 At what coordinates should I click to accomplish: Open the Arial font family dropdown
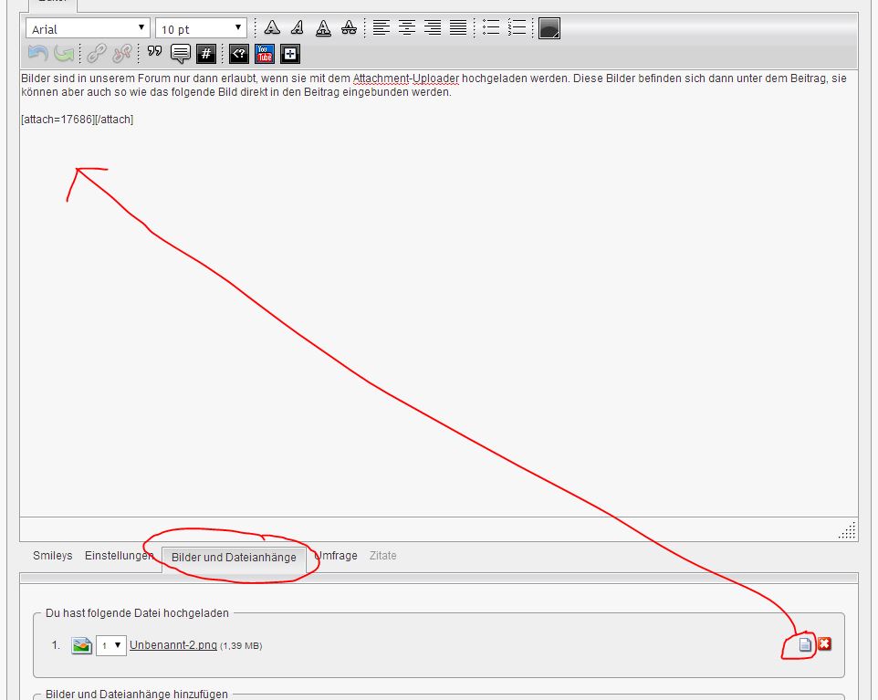(88, 29)
